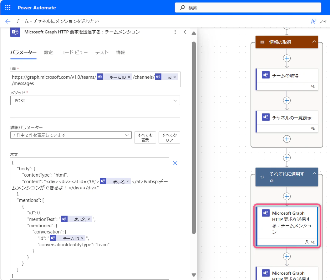The width and height of the screenshot is (330, 280).
Task: Click the 本文 JSON body editor
Action: click(x=90, y=218)
